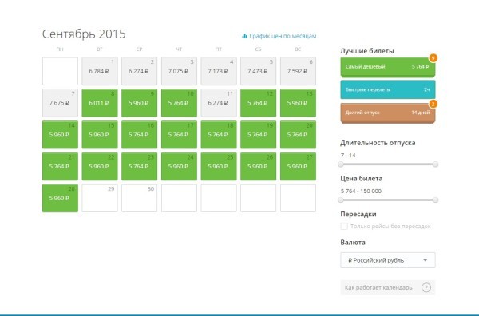Select September 8 priced 6 011 ₽

(x=100, y=103)
